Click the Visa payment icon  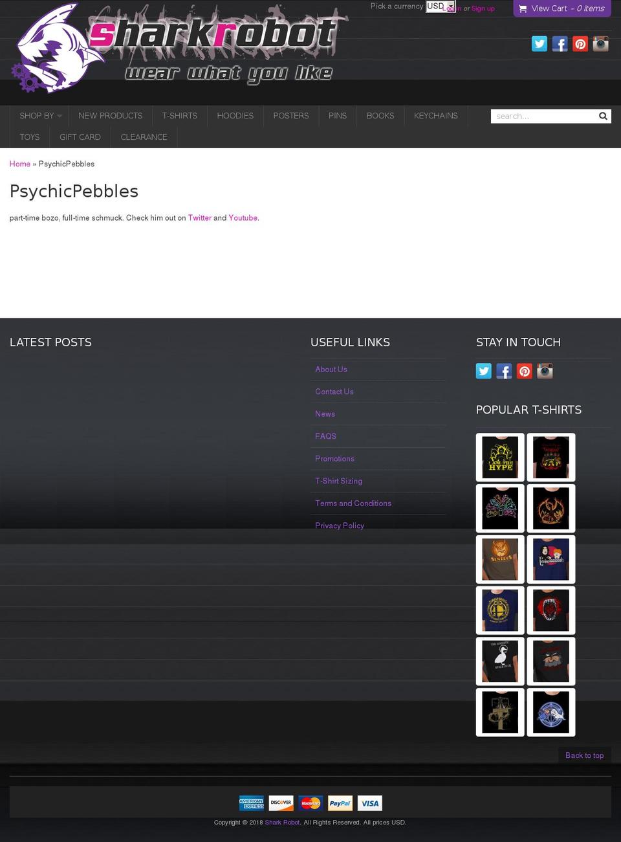(370, 803)
